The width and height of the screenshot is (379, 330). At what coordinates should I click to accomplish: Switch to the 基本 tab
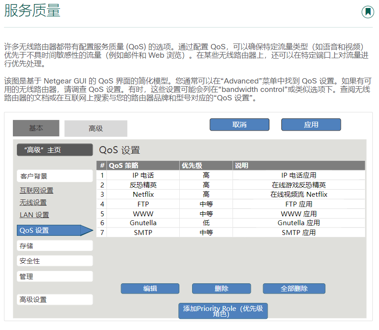point(36,128)
